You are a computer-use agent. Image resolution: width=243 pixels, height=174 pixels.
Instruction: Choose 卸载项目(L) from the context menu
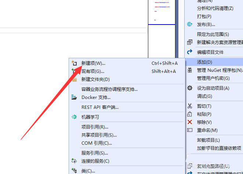click(208, 140)
